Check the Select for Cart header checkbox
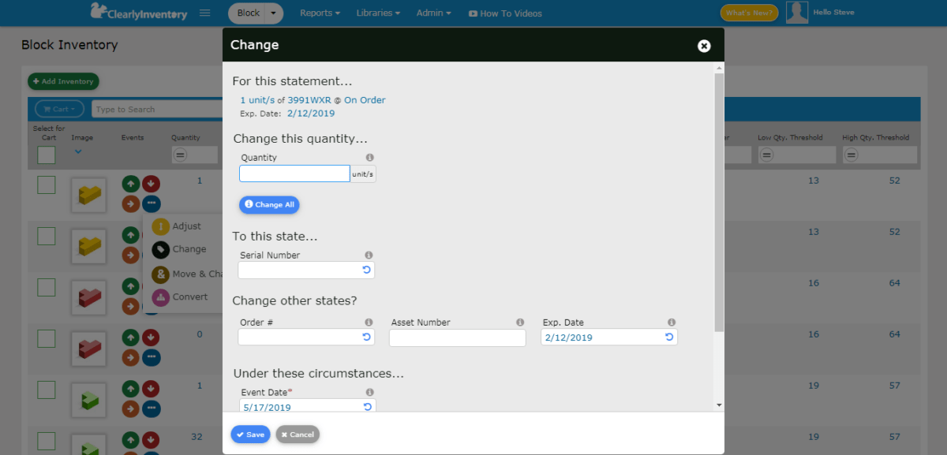947x455 pixels. 46,155
